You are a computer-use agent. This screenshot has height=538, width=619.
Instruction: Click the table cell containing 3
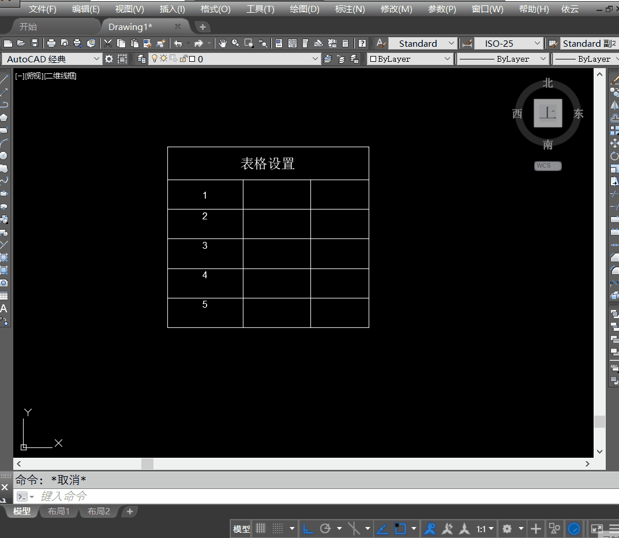(205, 253)
